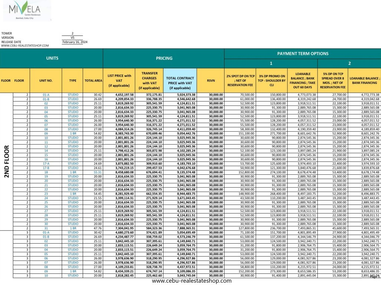The height and width of the screenshot is (285, 381).
Task: Click unit number 17-A
Action: pos(46,164)
